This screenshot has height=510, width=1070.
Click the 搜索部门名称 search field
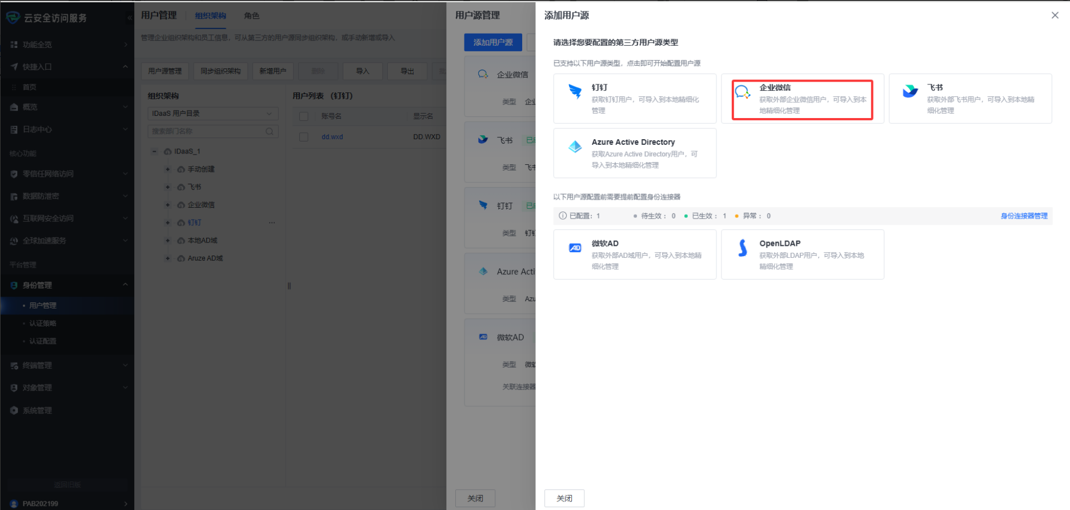tap(206, 131)
